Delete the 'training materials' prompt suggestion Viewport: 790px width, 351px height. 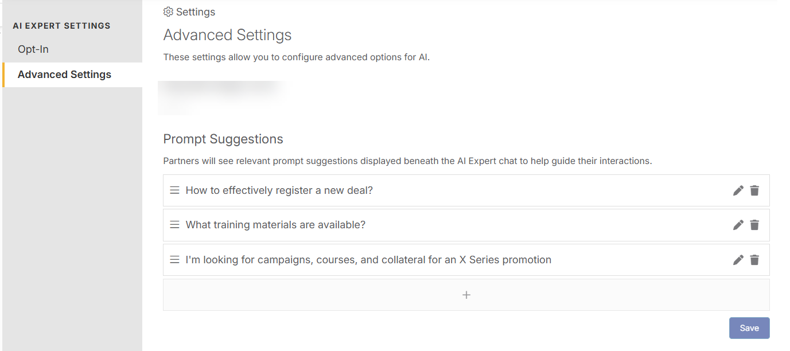(754, 225)
